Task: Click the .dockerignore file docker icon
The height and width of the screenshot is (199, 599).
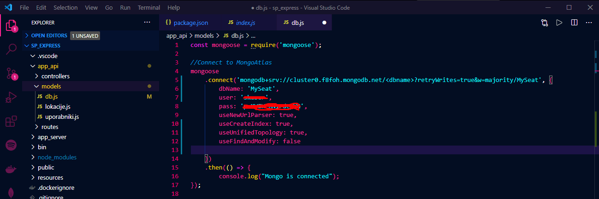Action: click(x=32, y=187)
